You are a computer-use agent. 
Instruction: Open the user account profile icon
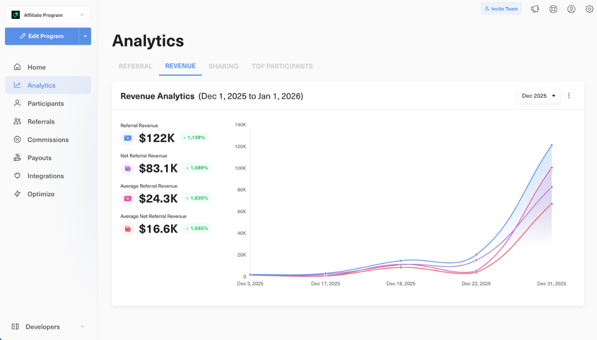[x=571, y=9]
